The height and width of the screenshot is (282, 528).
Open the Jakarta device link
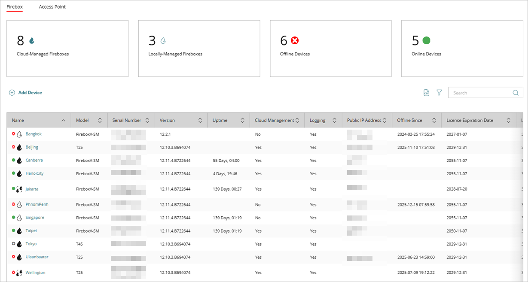[x=32, y=189]
